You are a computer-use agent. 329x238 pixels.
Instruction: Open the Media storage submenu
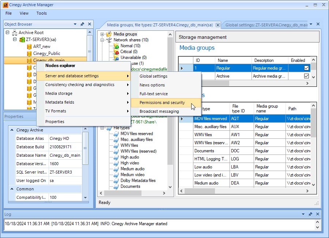(83, 94)
